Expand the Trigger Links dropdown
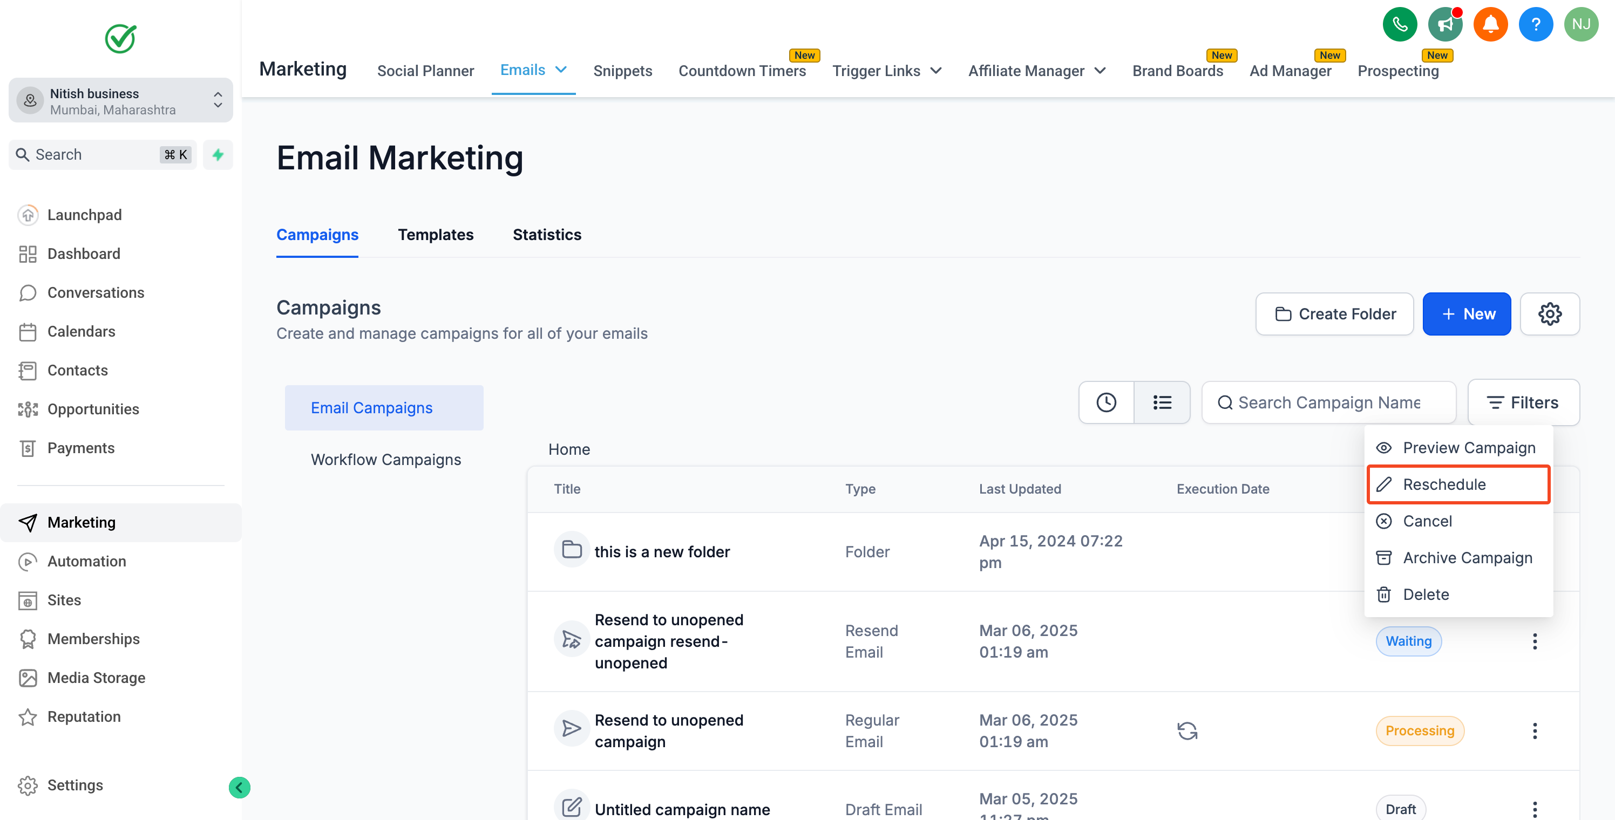Viewport: 1615px width, 820px height. pyautogui.click(x=935, y=71)
